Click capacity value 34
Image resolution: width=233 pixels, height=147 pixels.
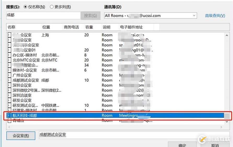(x=87, y=65)
